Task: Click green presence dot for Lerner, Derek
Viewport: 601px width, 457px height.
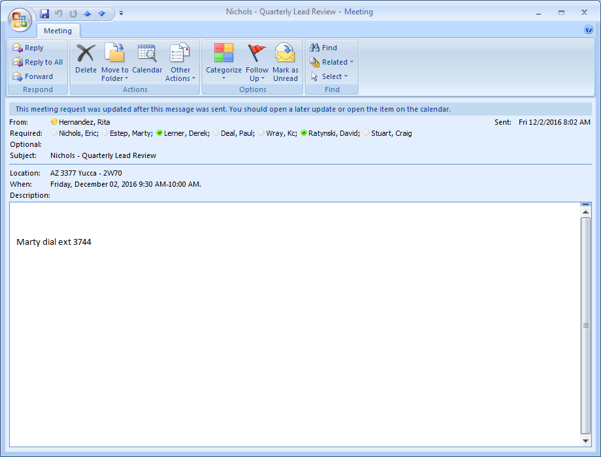Action: point(159,133)
